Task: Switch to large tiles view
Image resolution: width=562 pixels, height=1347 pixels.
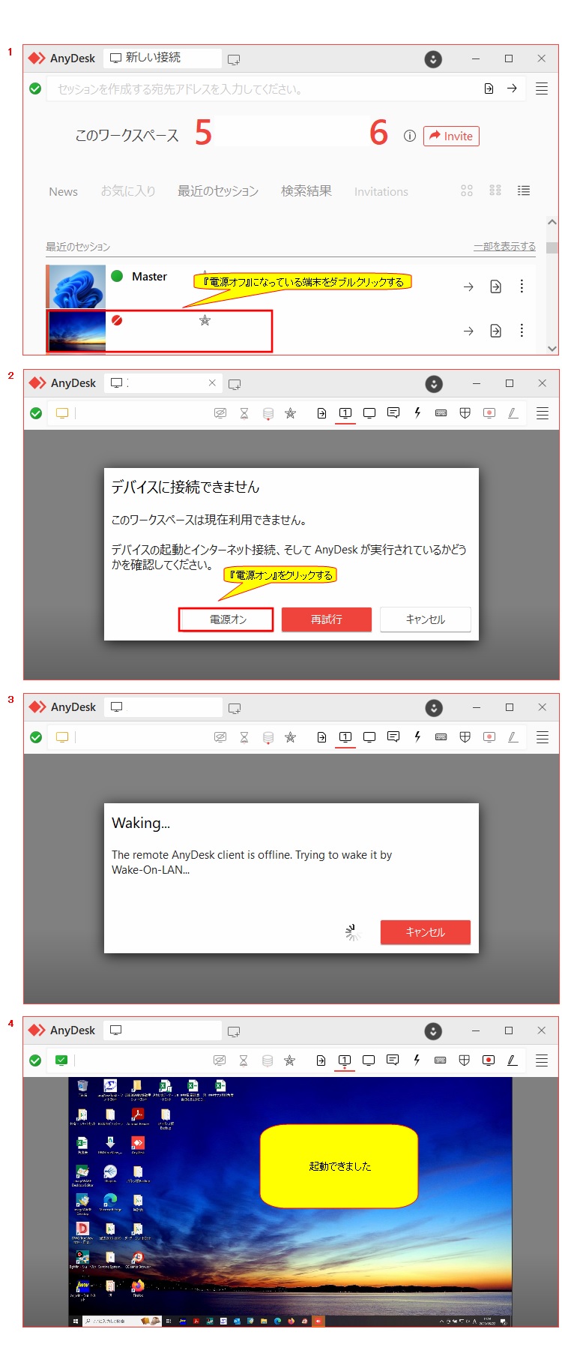Action: [467, 190]
